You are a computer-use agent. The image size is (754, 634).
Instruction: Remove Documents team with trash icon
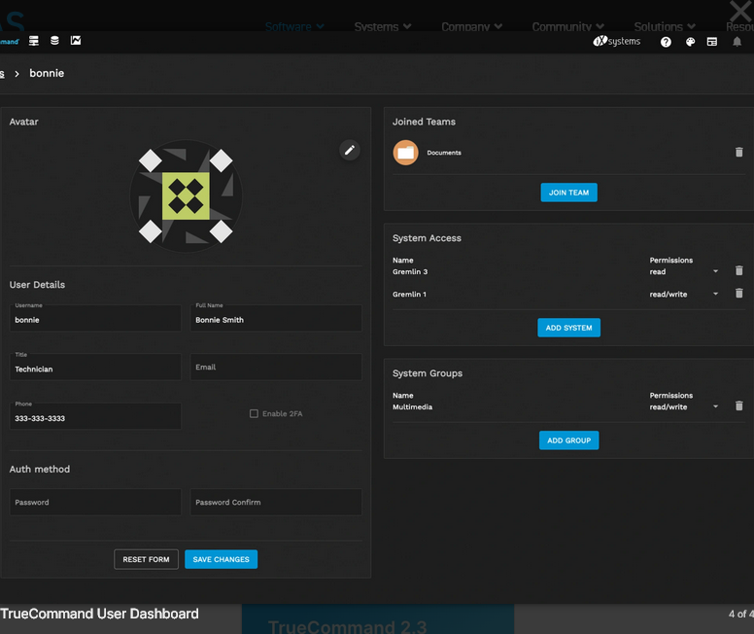739,152
